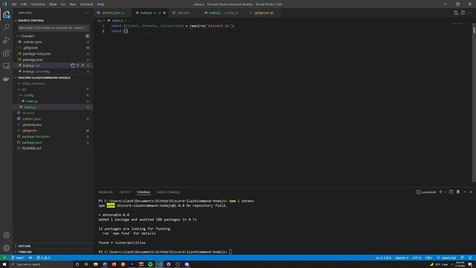Split the terminal panel

point(451,192)
